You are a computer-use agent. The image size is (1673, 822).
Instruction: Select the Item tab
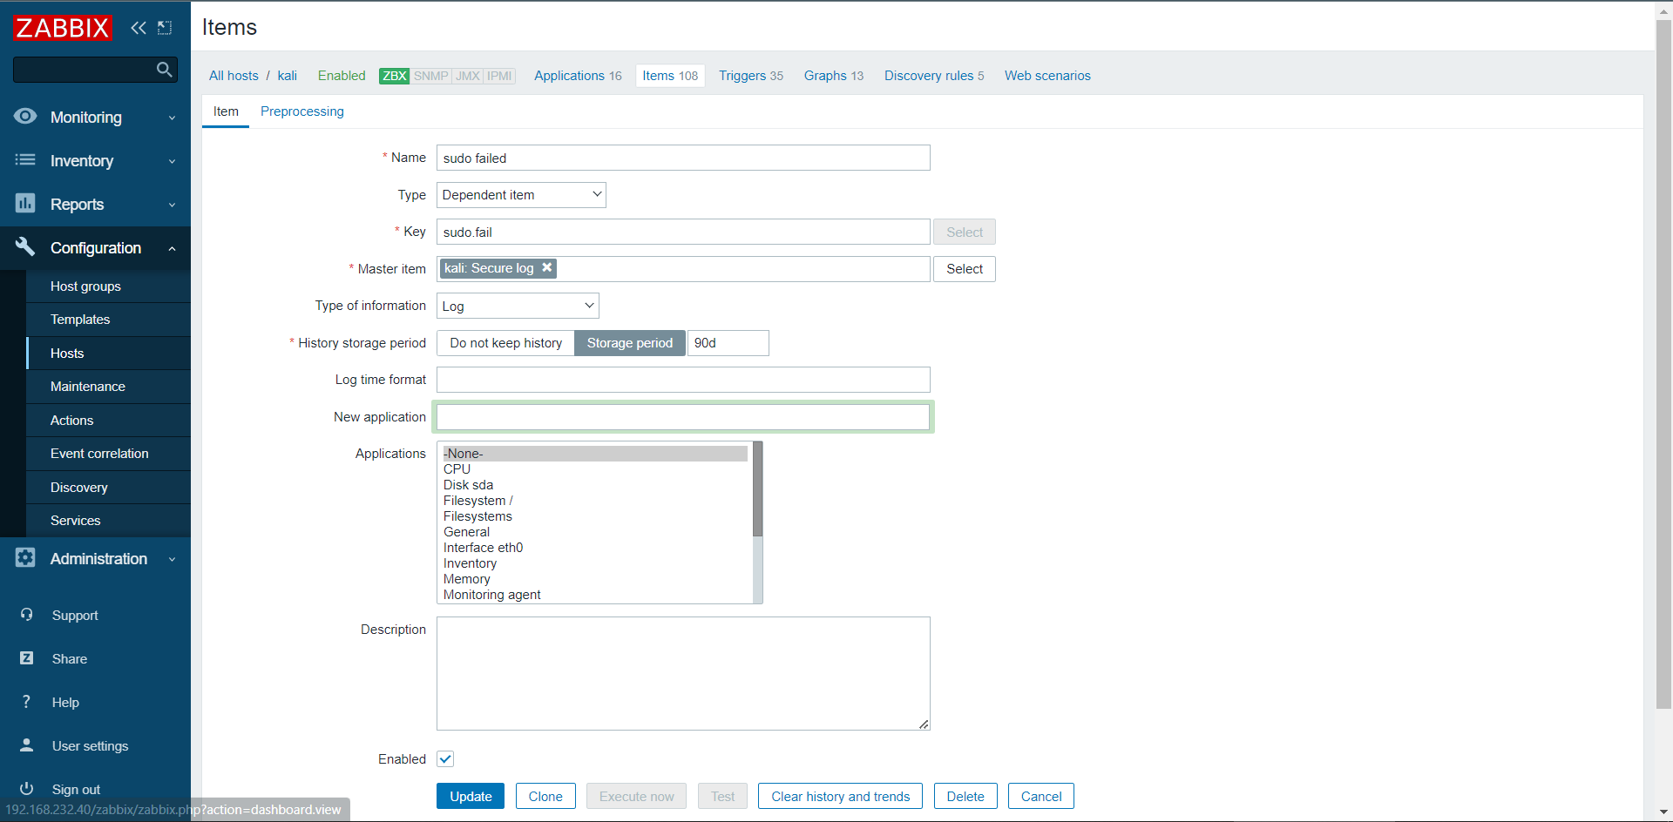pos(226,111)
